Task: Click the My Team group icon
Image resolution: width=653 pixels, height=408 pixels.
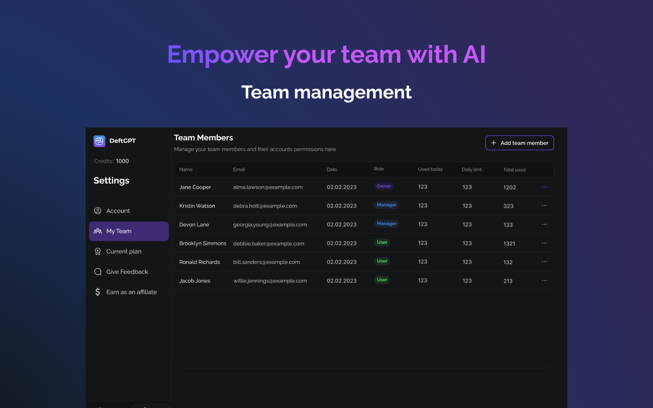Action: coord(97,231)
